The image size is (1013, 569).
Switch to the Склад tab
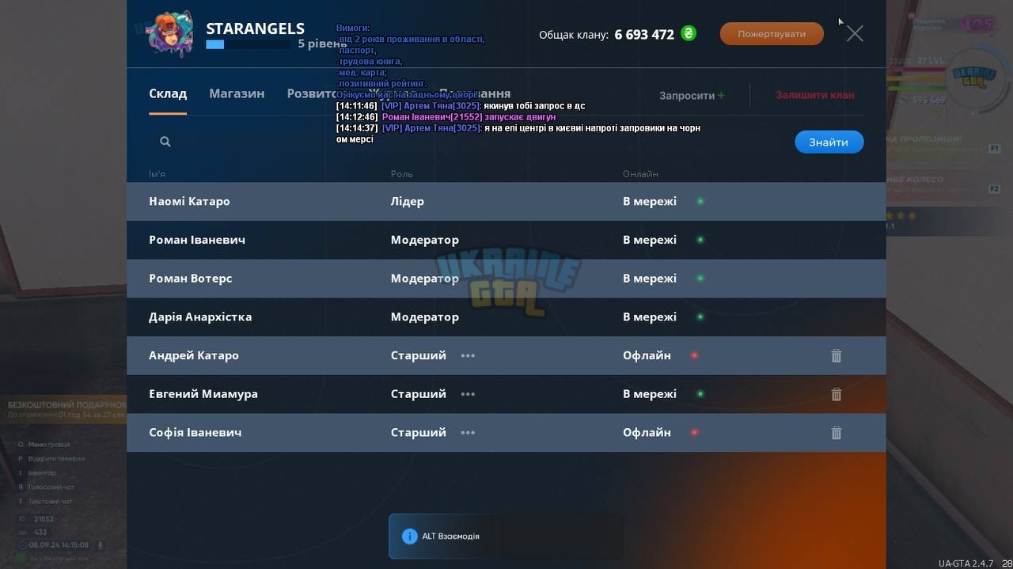click(x=168, y=93)
